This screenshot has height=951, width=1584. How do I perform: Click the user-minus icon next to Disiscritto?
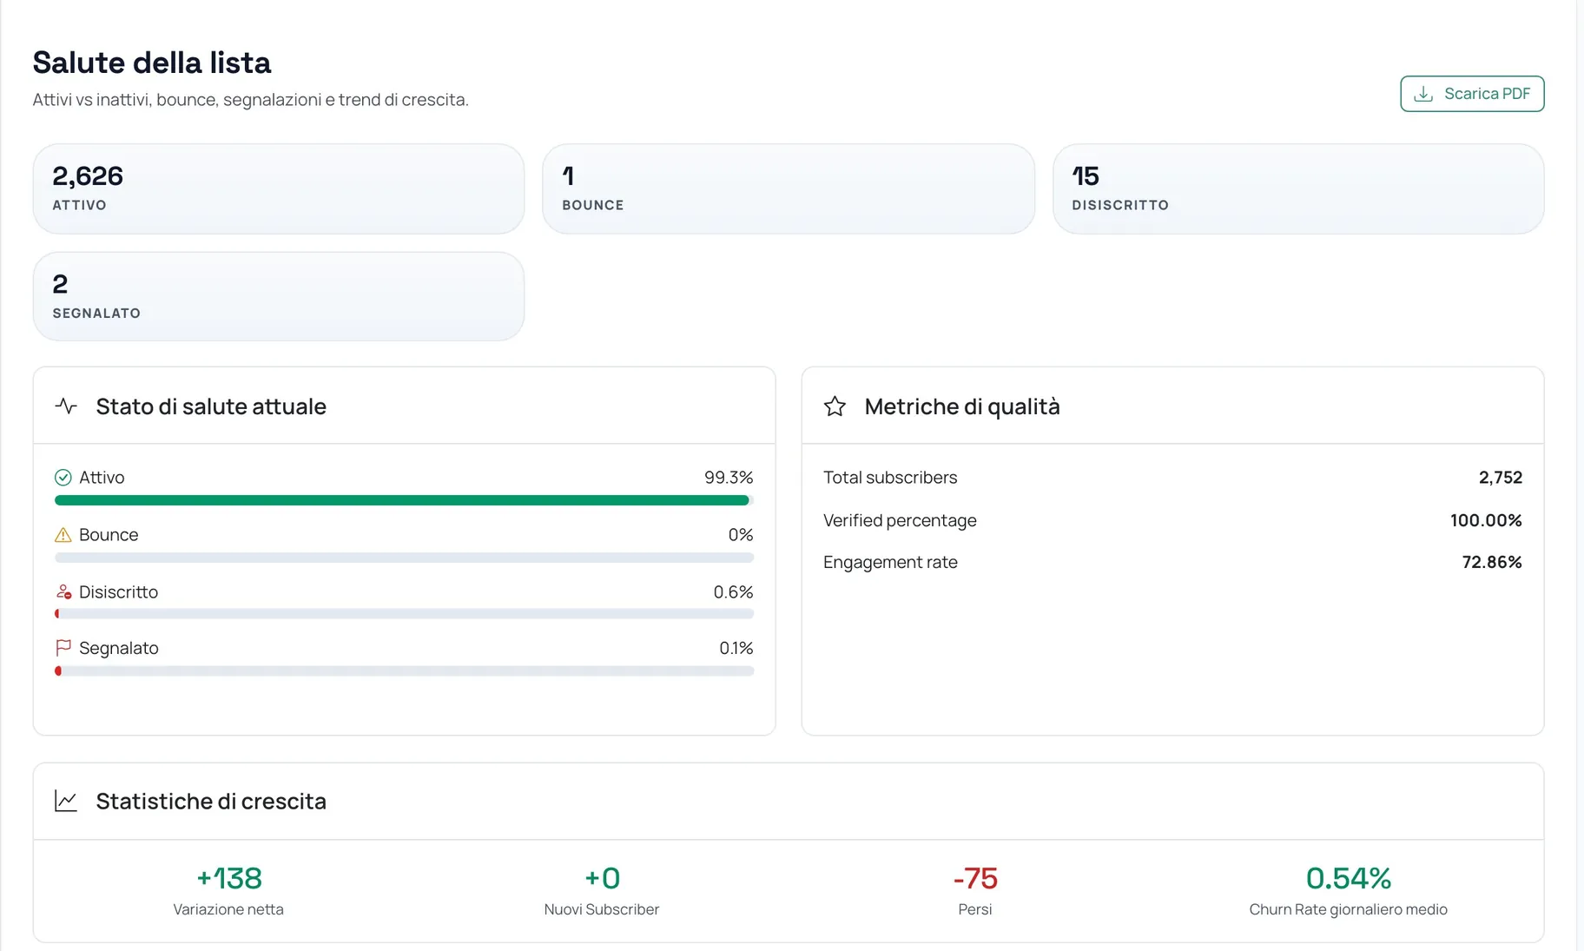[63, 591]
